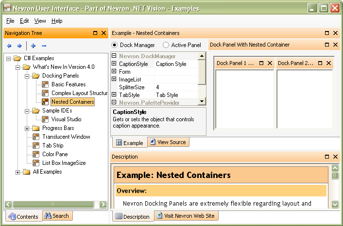The image size is (343, 226).
Task: Click the Tab Style value cell
Action: point(176,95)
